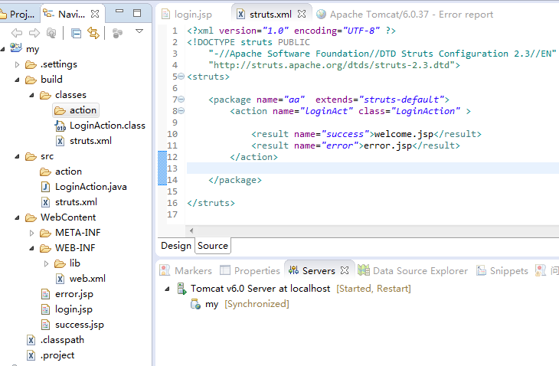The height and width of the screenshot is (366, 559).
Task: Select the .project file
Action: [51, 355]
